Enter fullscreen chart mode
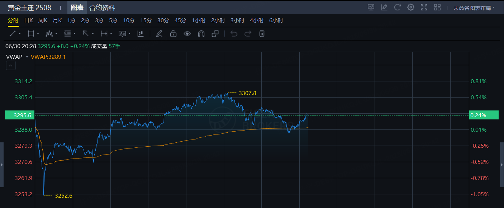 (x=424, y=7)
